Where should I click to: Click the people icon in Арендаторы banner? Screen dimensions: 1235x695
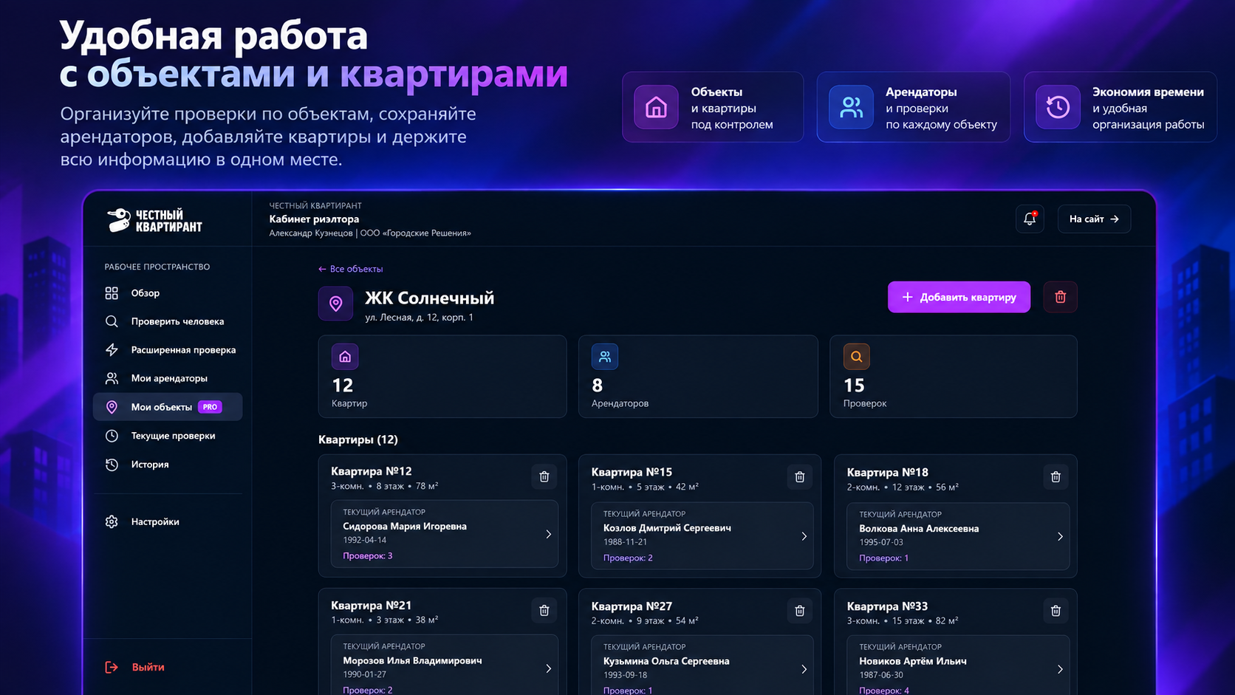851,107
